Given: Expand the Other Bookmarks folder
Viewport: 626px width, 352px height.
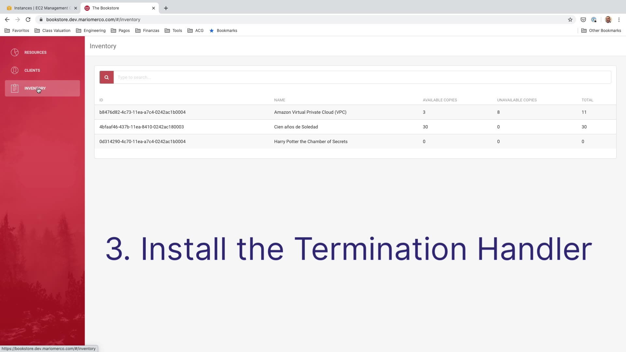Looking at the screenshot, I should pyautogui.click(x=601, y=31).
